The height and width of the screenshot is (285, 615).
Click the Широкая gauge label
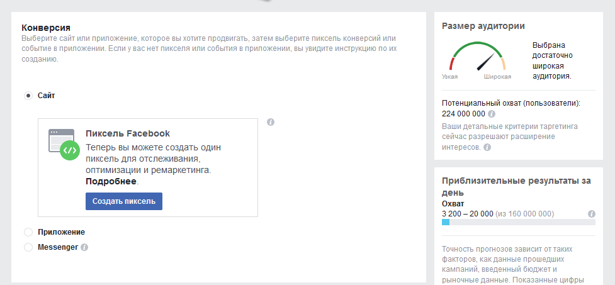(497, 77)
